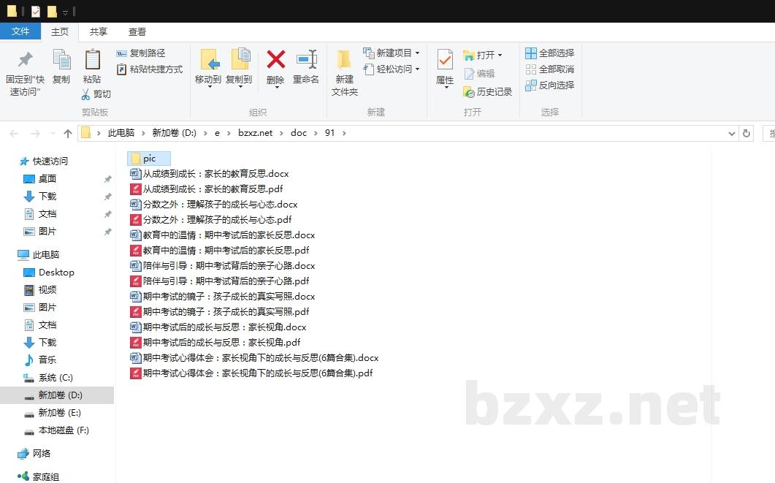The image size is (775, 483).
Task: Expand the Move To dropdown
Action: point(209,86)
